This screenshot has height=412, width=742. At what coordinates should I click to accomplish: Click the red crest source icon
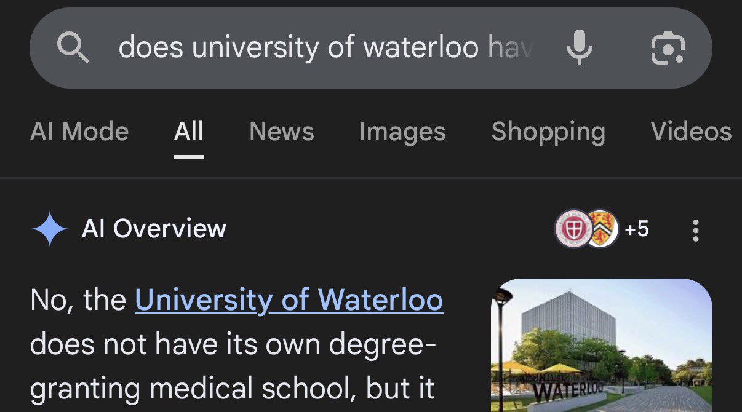[x=572, y=229]
